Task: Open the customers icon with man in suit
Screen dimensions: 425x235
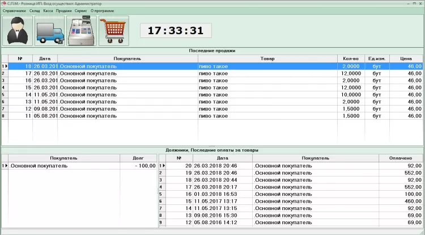Action: [18, 31]
